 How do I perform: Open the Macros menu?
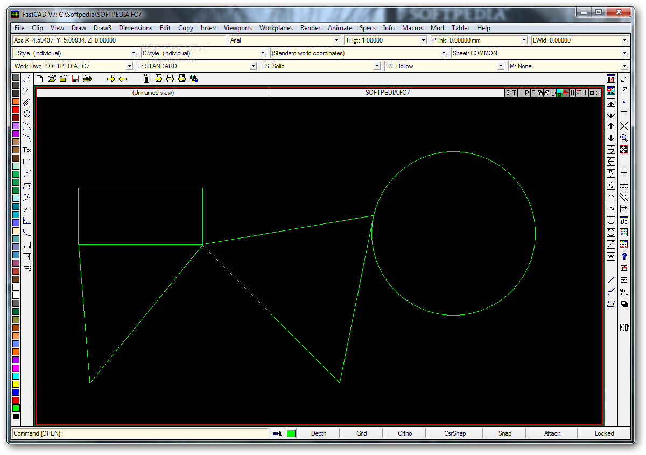pyautogui.click(x=412, y=28)
